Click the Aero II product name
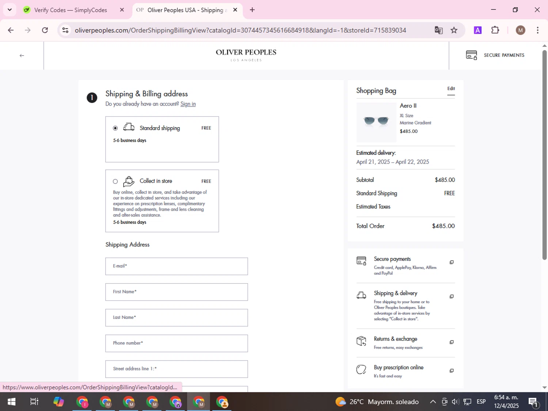The width and height of the screenshot is (548, 411). coord(408,106)
